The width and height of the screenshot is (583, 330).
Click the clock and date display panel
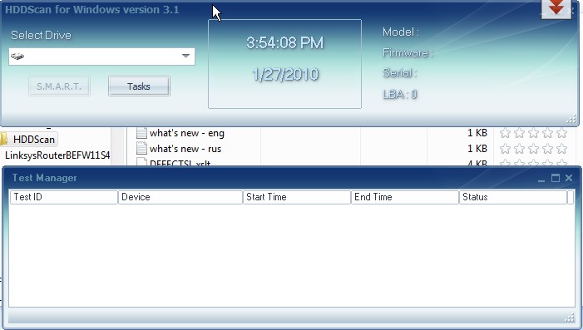point(284,64)
